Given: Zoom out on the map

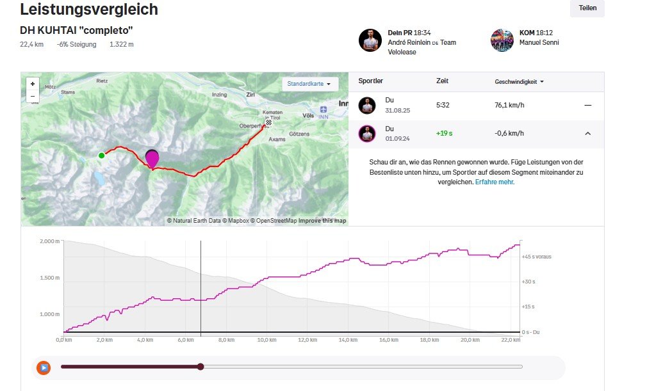Looking at the screenshot, I should click(32, 97).
